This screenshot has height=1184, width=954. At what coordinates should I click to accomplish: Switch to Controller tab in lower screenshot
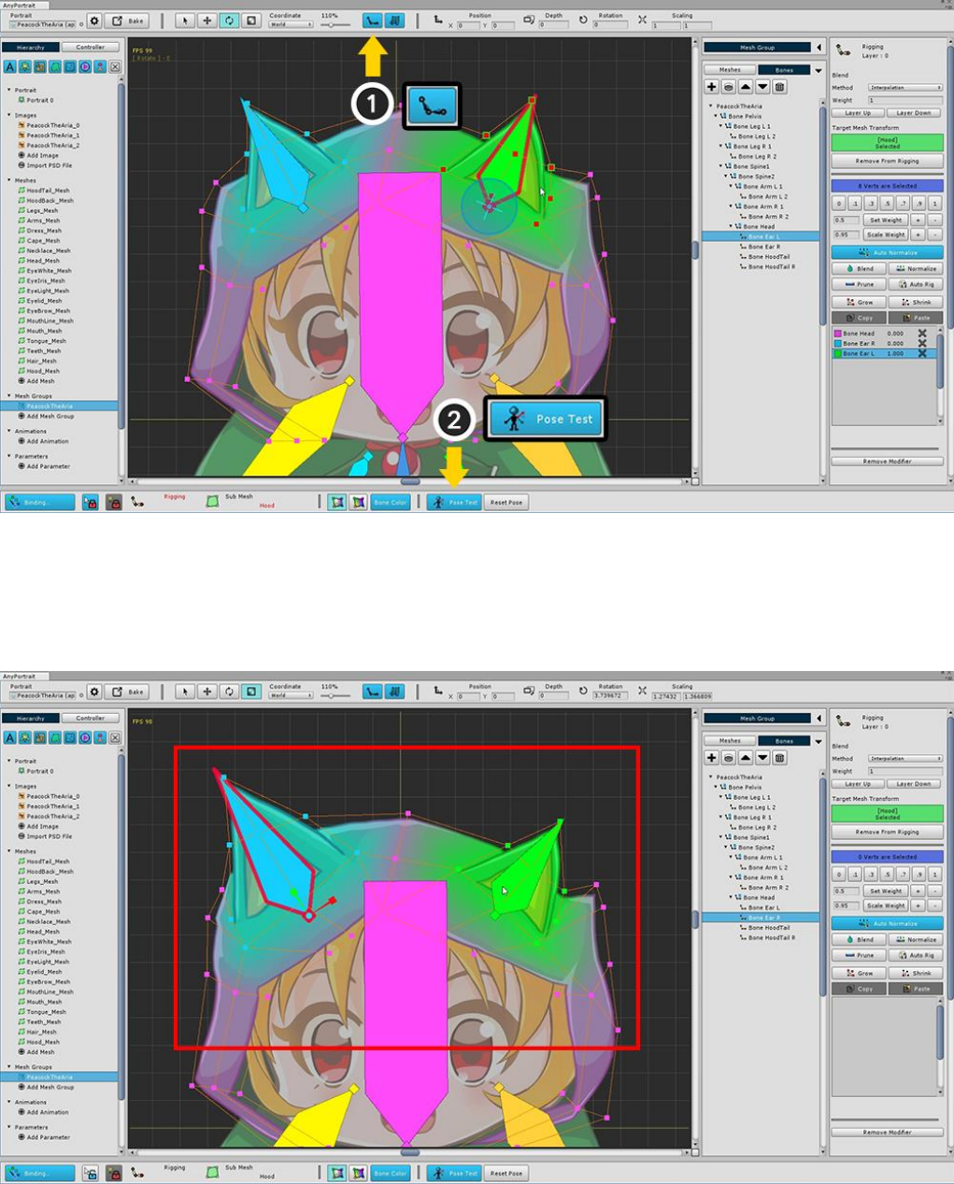click(x=91, y=718)
